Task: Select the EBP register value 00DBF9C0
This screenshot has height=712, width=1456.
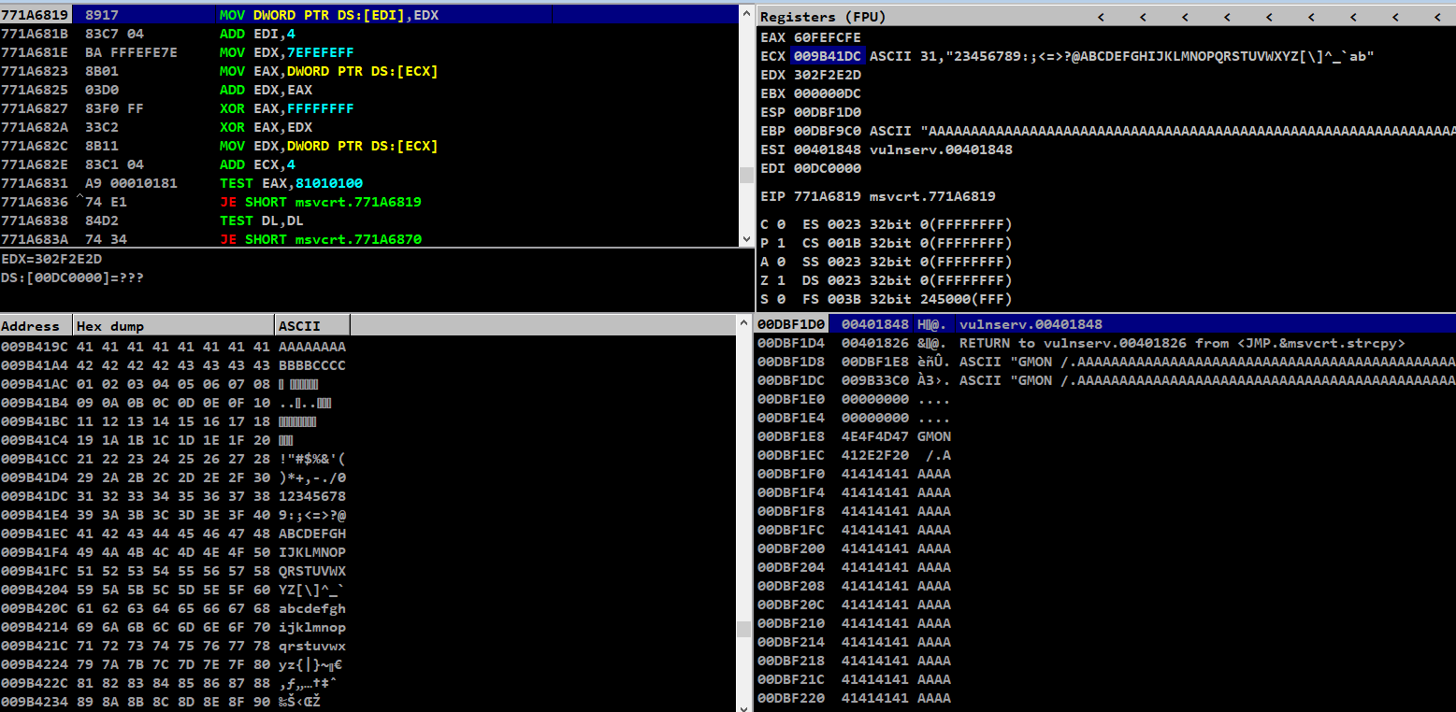Action: (x=828, y=131)
